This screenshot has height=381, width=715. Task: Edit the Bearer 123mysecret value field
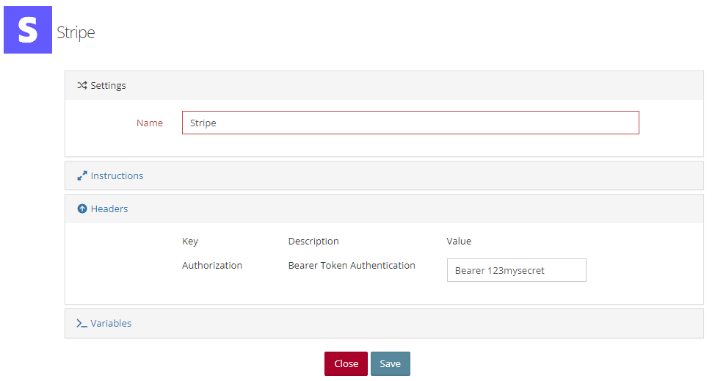pos(516,270)
